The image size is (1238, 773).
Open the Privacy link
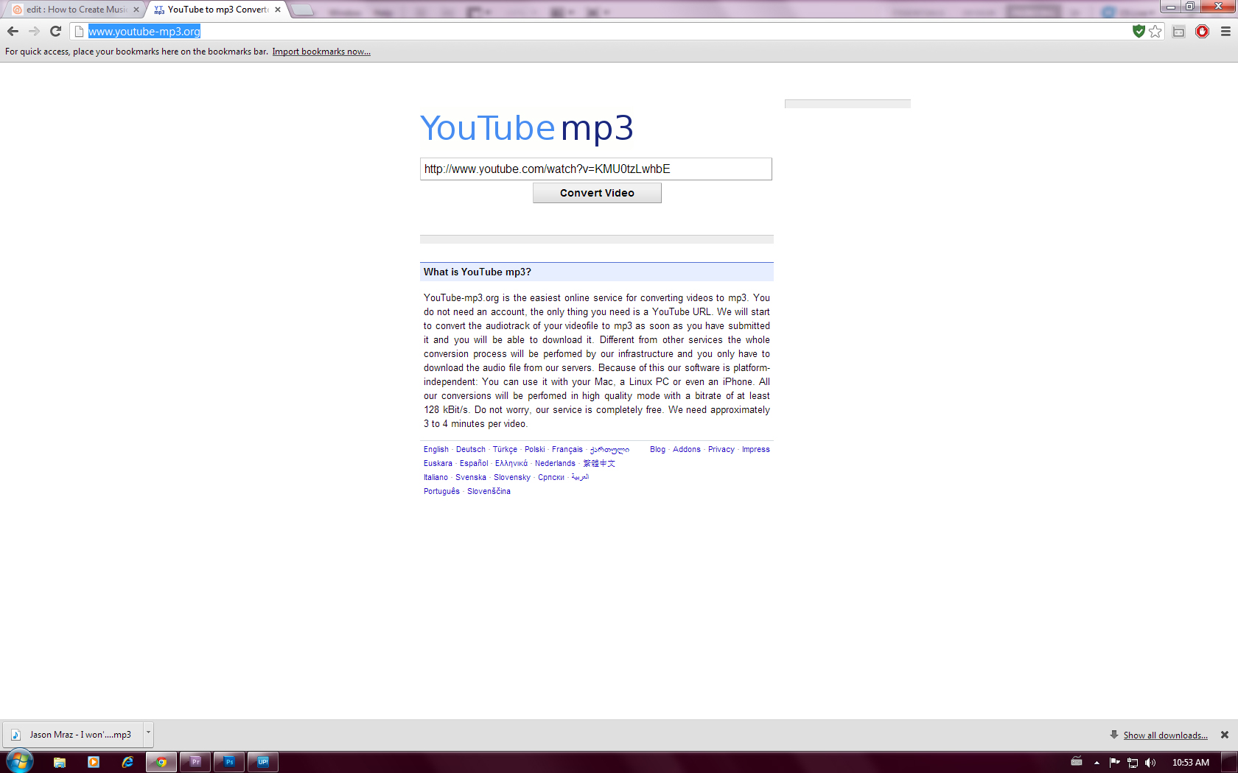tap(721, 449)
